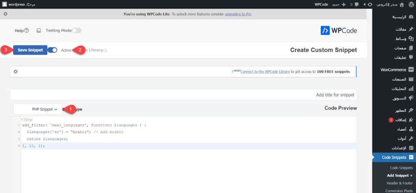Image resolution: width=416 pixels, height=193 pixels.
Task: Open the wordpress user account menu
Action: 19,4
